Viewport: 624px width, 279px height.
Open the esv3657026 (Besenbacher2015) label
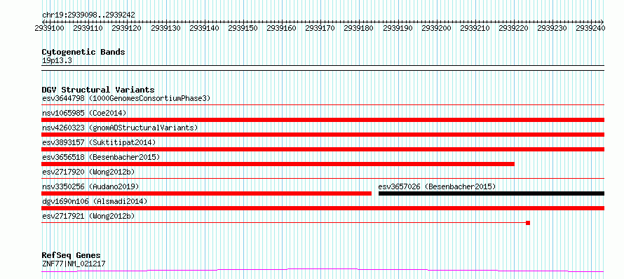click(x=437, y=186)
